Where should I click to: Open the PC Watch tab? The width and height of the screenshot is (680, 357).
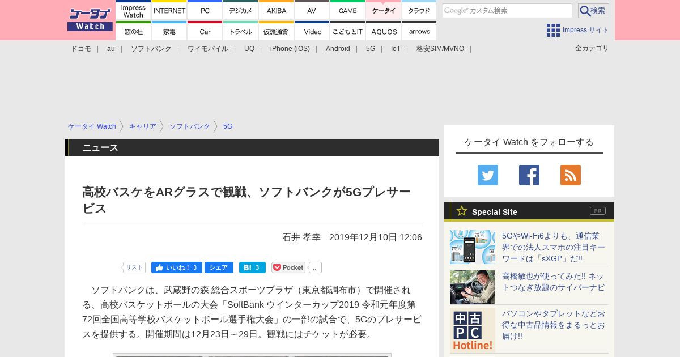[205, 11]
